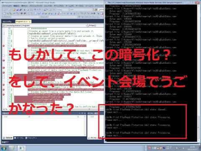Open the 自動変数 window position menu arrow
The height and width of the screenshot is (151, 201).
[80, 113]
